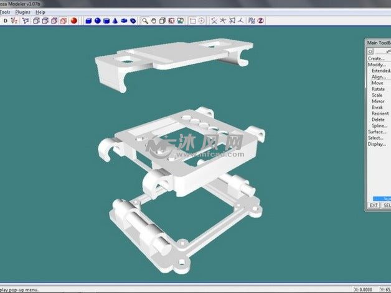This screenshot has height=293, width=391.
Task: Collapse the Modify... section in toolbox
Action: [x=376, y=65]
